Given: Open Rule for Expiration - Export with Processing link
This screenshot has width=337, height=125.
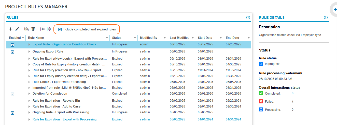Looking at the screenshot, I should [x=64, y=119].
